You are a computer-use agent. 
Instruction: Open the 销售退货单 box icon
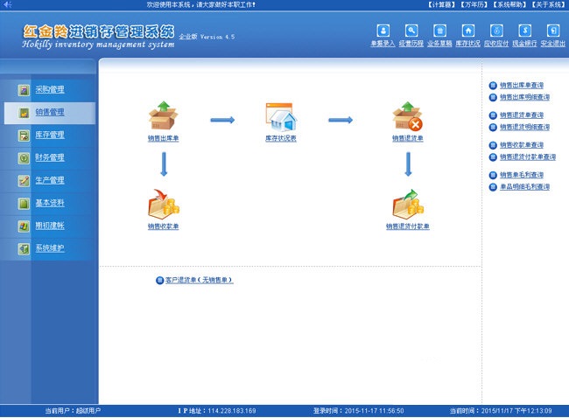tap(408, 115)
